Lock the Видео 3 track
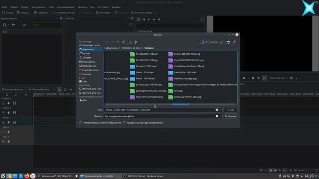 pos(3,103)
